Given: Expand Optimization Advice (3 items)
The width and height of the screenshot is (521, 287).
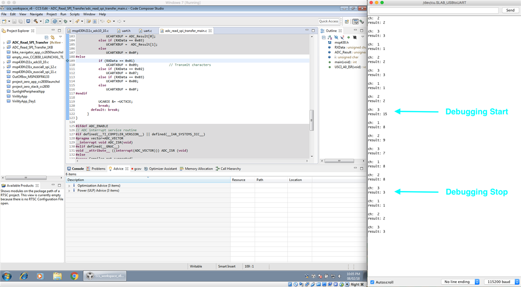Looking at the screenshot, I should [x=69, y=186].
